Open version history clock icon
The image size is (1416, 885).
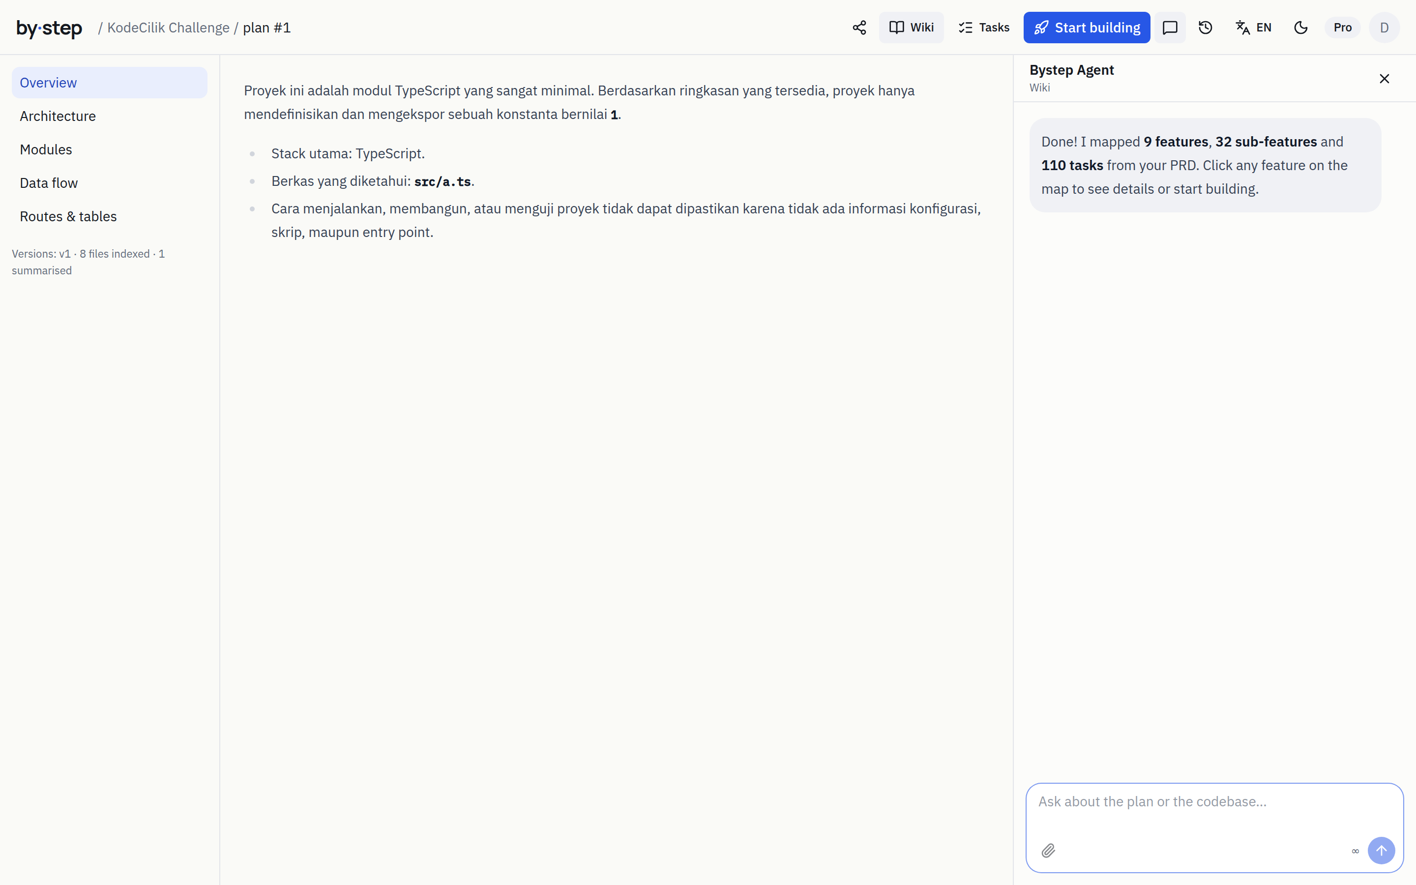coord(1206,28)
